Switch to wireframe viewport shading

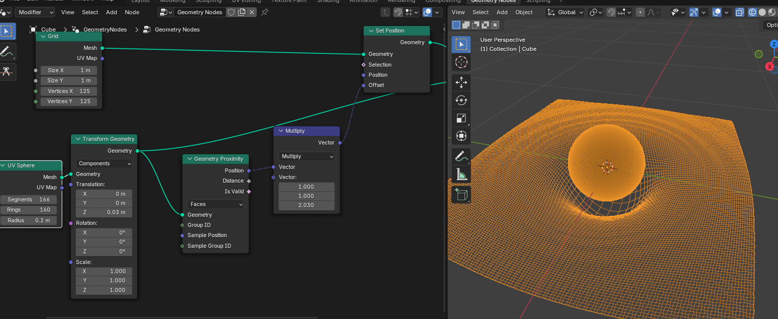click(x=752, y=12)
